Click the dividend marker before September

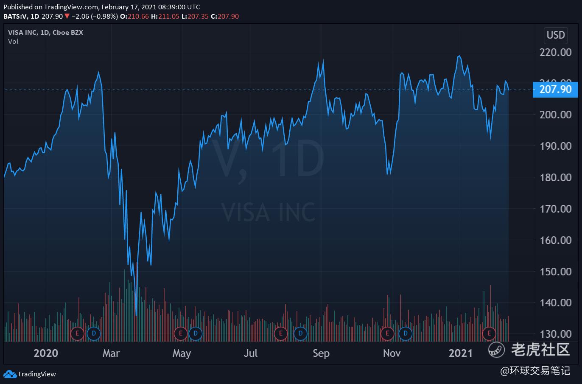(x=300, y=334)
